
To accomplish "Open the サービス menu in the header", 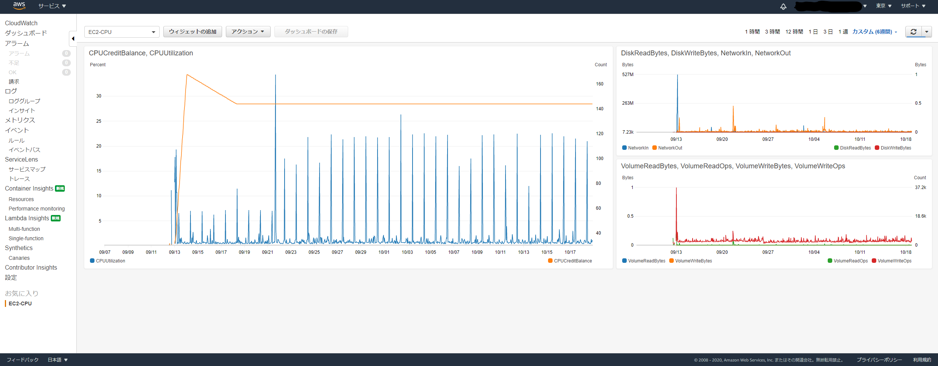I will (x=52, y=6).
